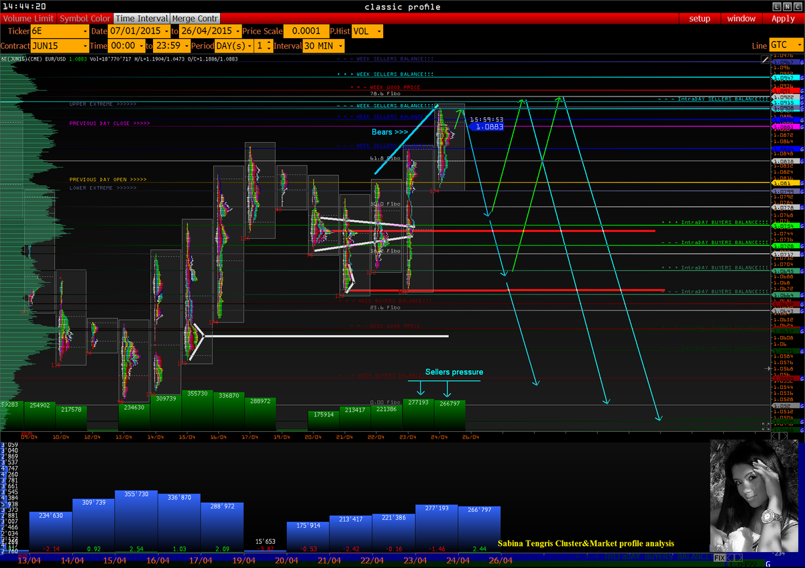
Task: Click G marker beside 1.0967 price level
Action: click(x=802, y=62)
